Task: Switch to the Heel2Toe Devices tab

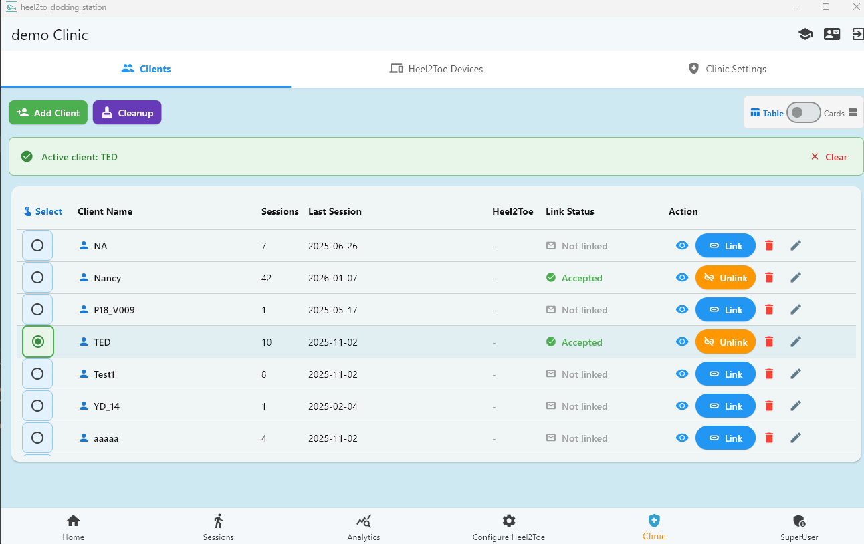Action: click(436, 69)
